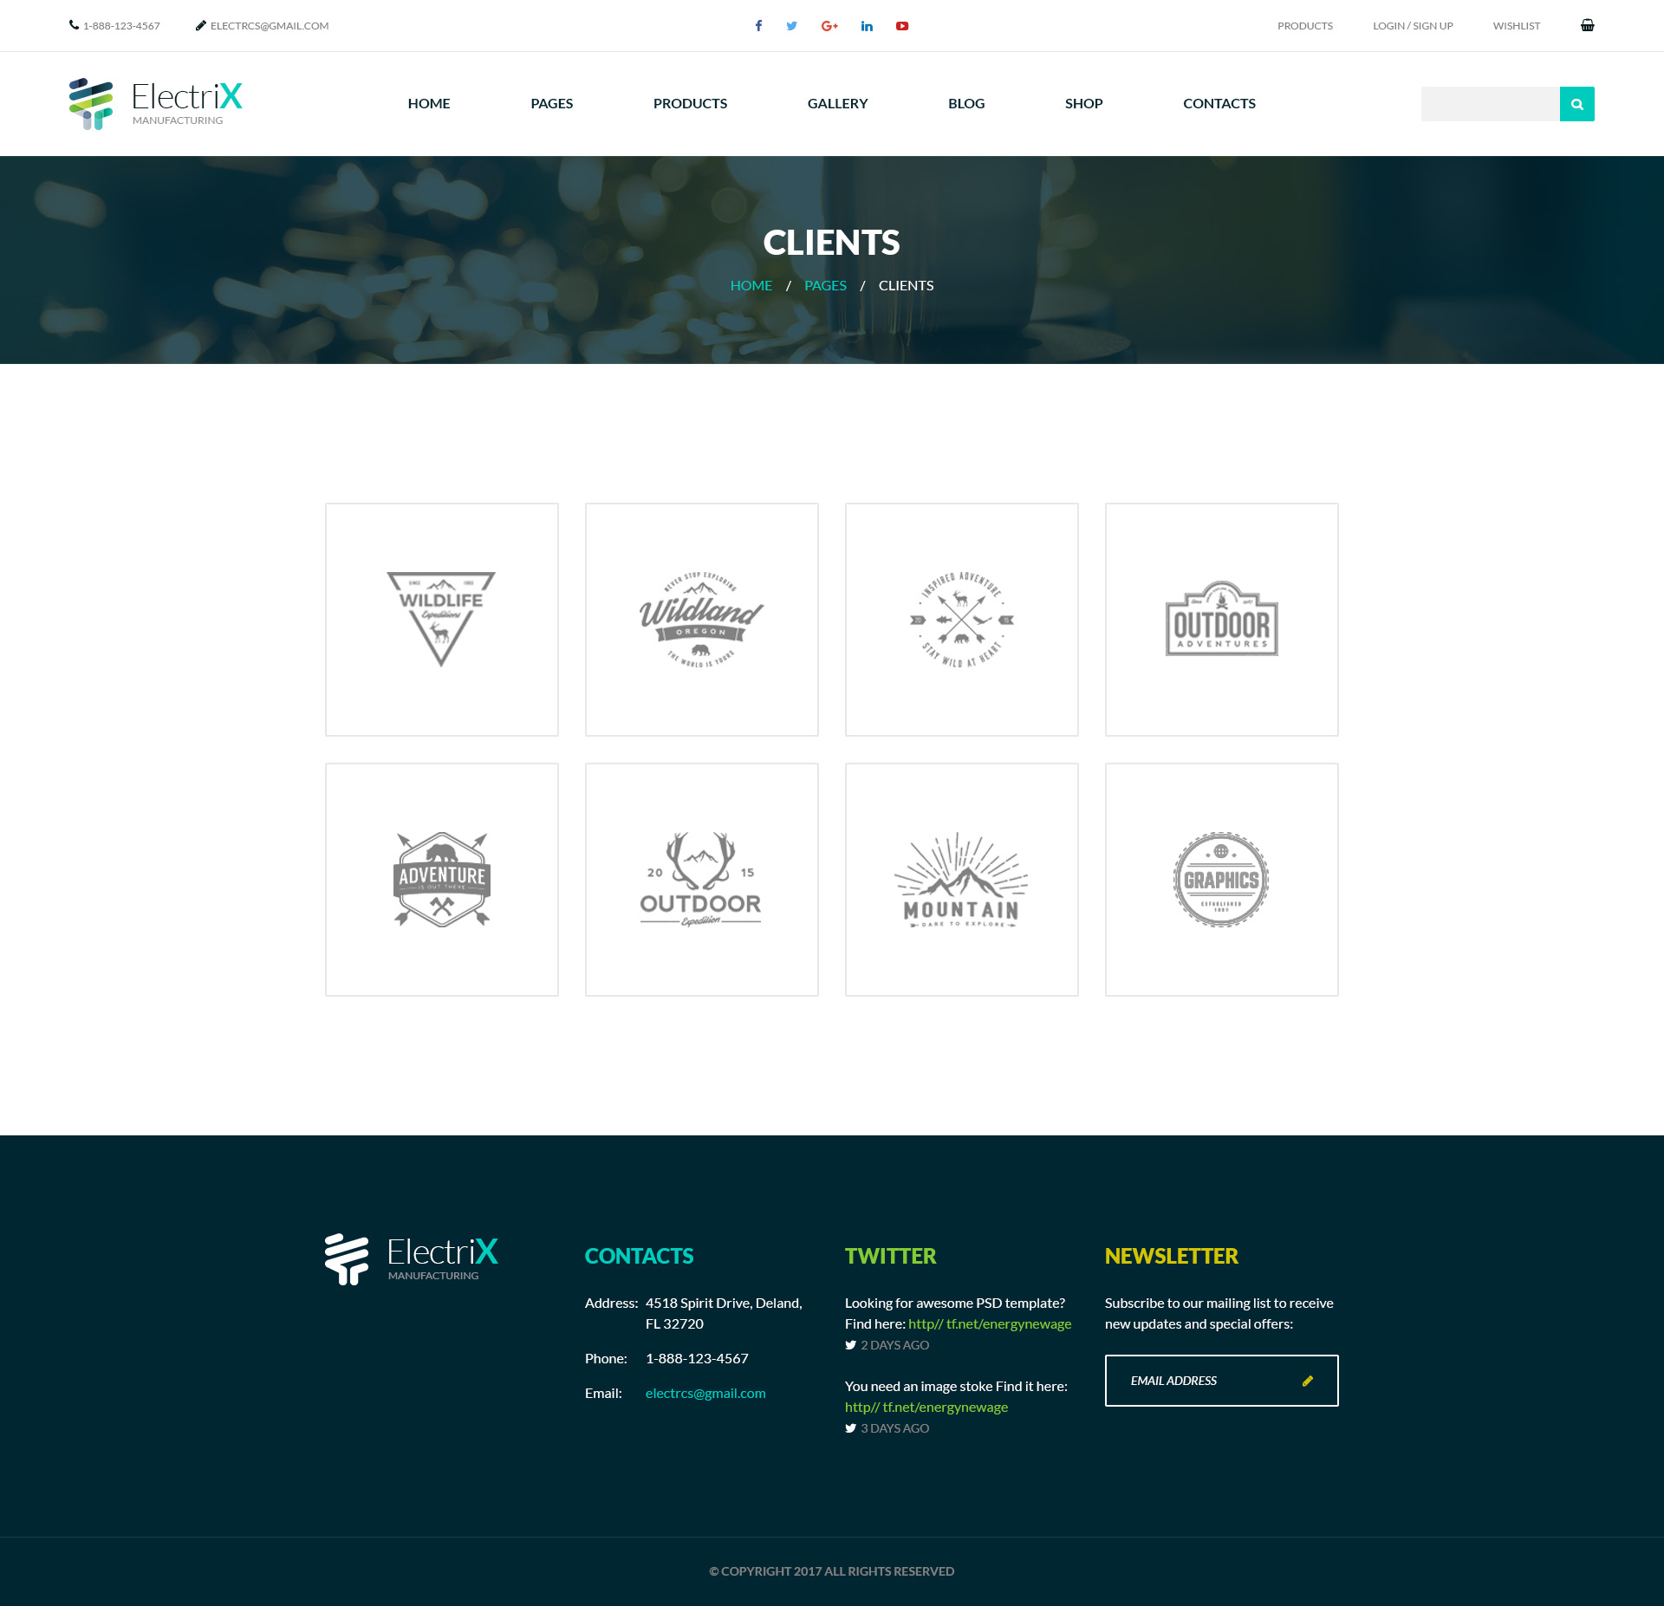Click the teal search magnifier button

coord(1576,104)
